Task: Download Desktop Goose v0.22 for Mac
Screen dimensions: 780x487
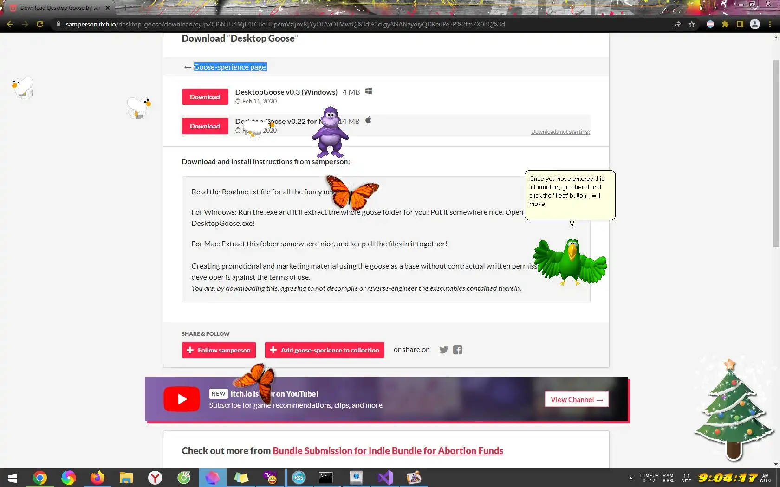Action: 205,126
